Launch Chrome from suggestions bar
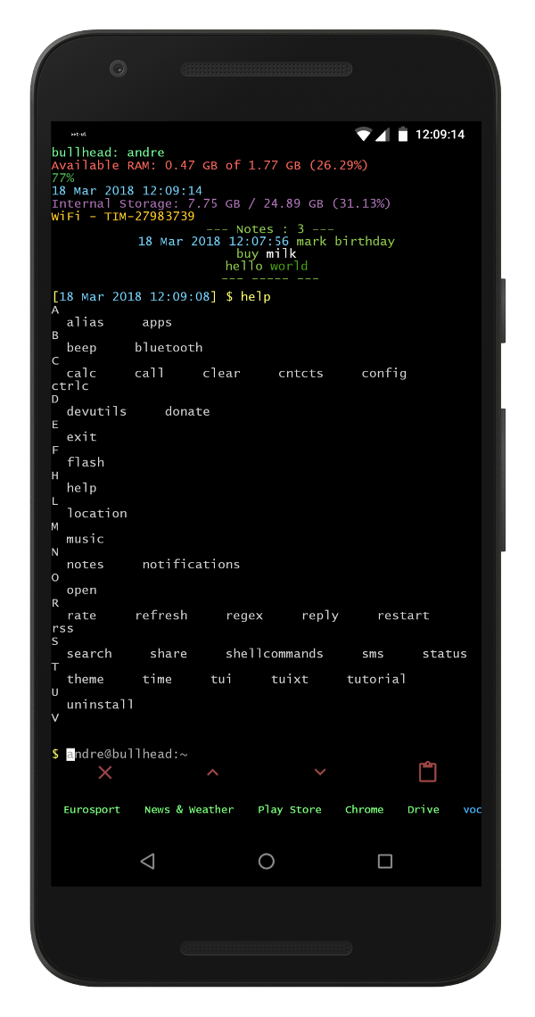Screen dimensions: 535x1017 pos(364,809)
